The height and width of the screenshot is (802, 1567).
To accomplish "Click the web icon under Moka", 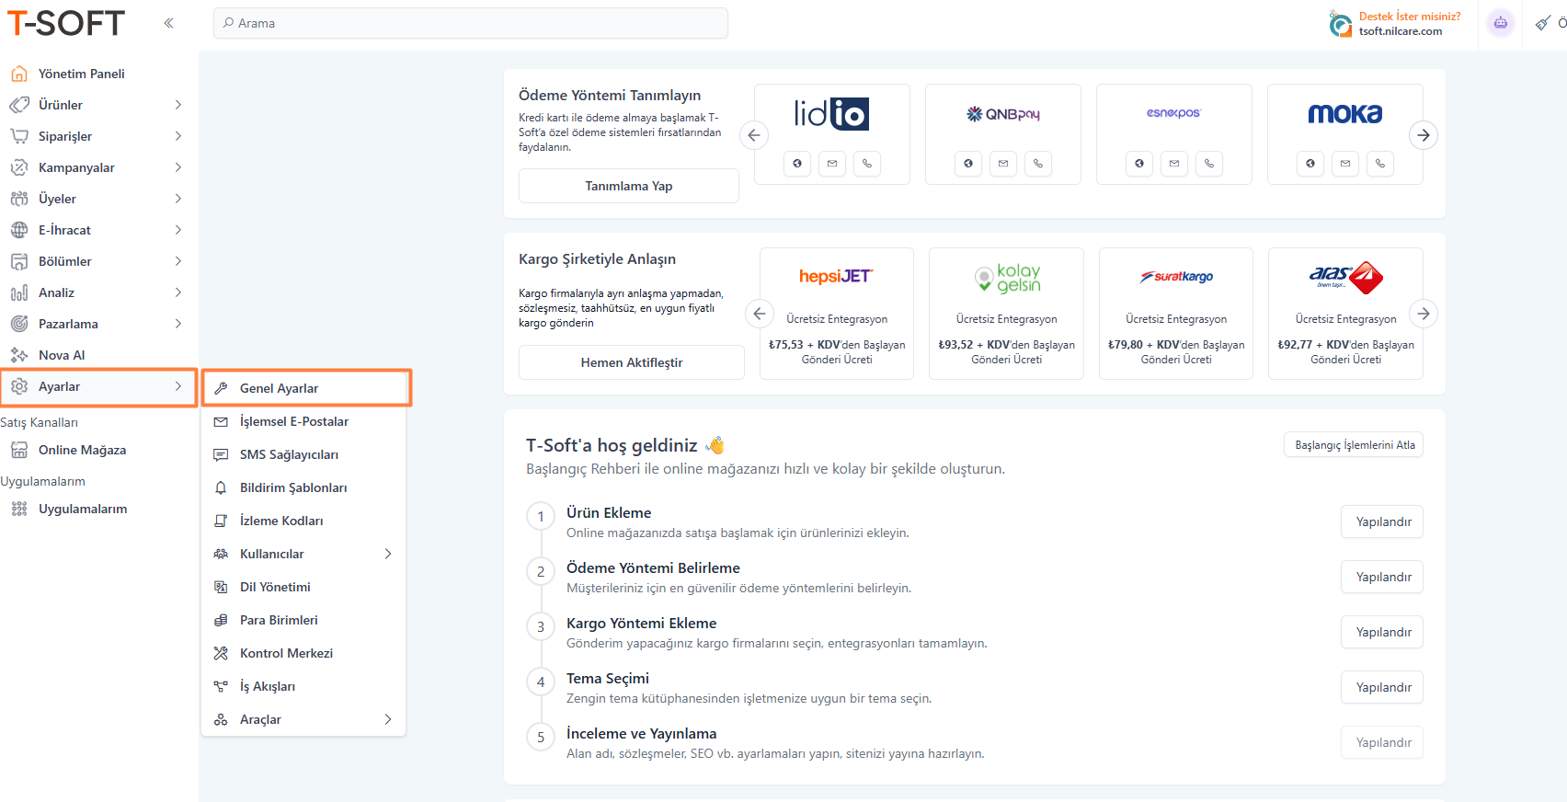I will point(1310,164).
